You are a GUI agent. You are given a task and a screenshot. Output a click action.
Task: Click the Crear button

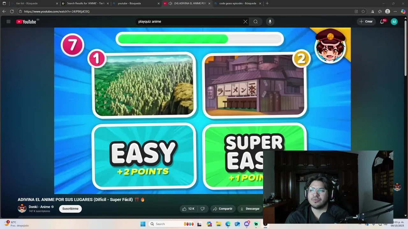point(366,22)
